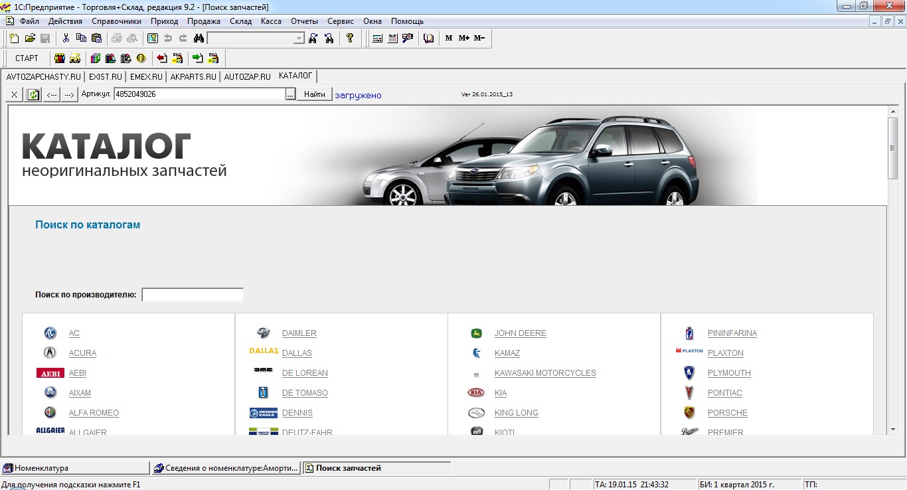Switch to the EXIST.RU tab
The height and width of the screenshot is (490, 907).
[106, 76]
